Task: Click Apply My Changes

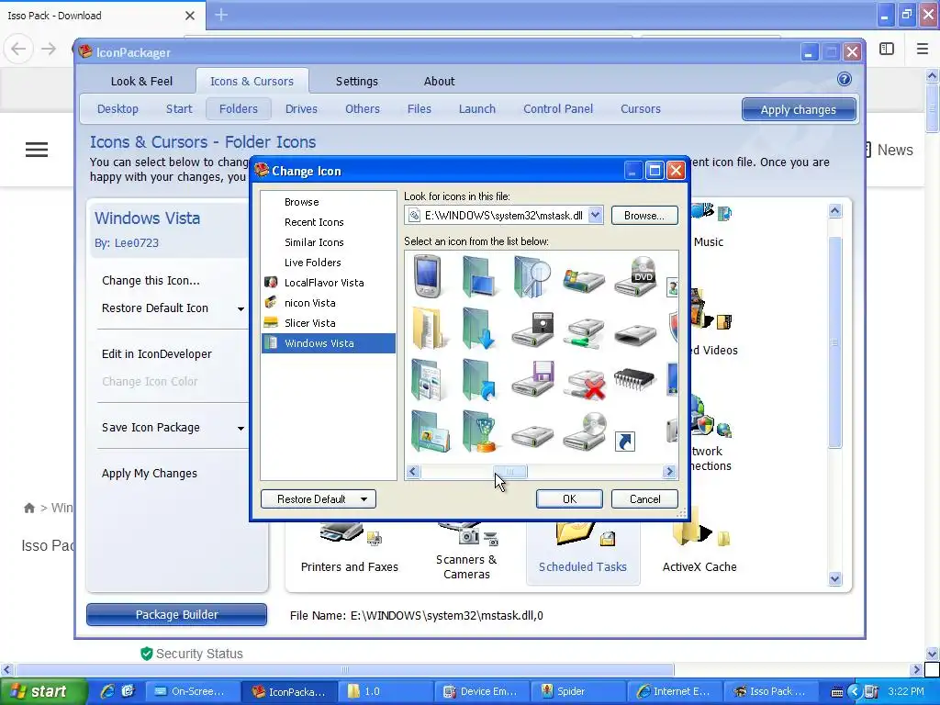Action: pos(150,473)
